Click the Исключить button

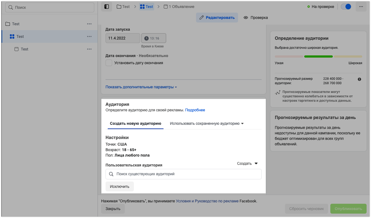coord(120,186)
